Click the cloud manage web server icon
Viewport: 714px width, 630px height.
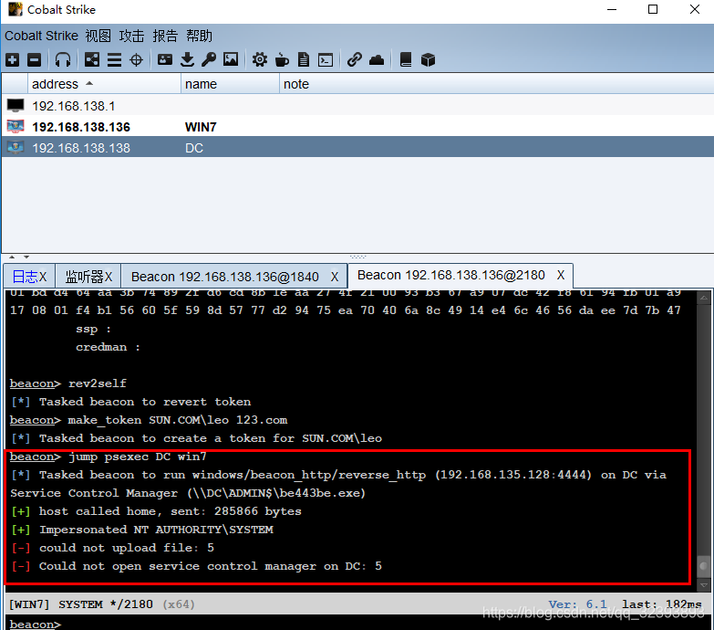(377, 59)
